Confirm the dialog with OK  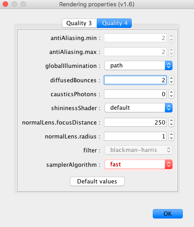[x=168, y=214]
